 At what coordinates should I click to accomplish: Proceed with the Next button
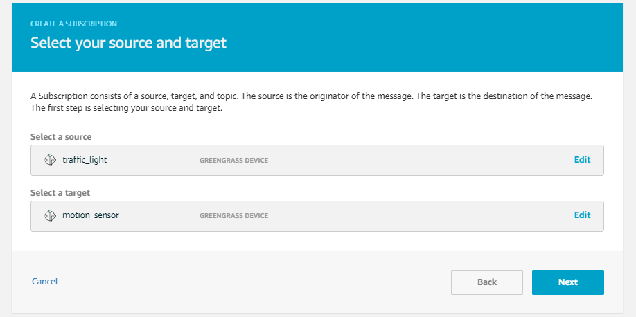click(568, 282)
